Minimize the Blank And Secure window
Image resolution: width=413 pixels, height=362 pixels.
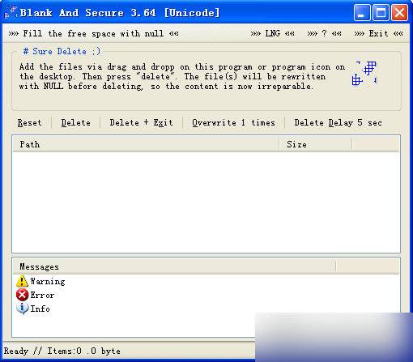point(362,12)
